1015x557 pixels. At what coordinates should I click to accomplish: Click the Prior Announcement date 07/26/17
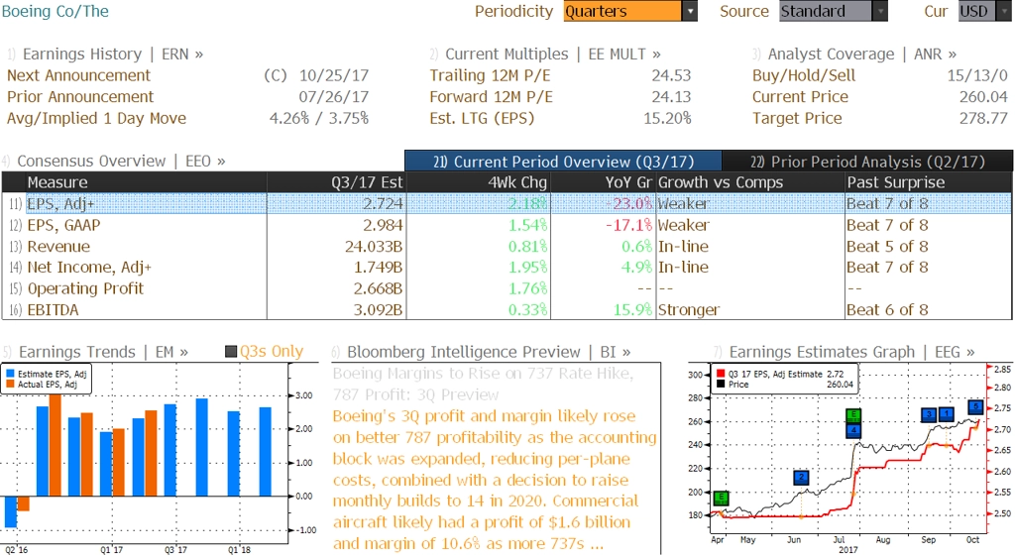334,97
